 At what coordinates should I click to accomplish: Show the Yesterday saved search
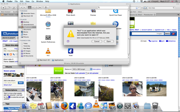(27, 46)
